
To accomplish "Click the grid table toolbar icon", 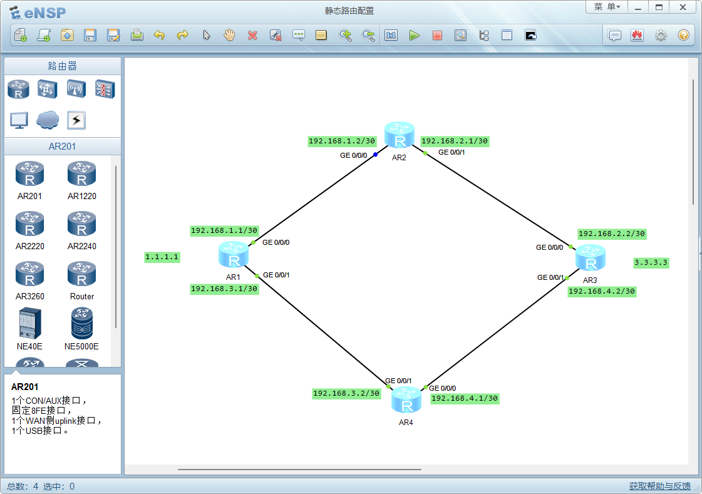I will point(507,35).
